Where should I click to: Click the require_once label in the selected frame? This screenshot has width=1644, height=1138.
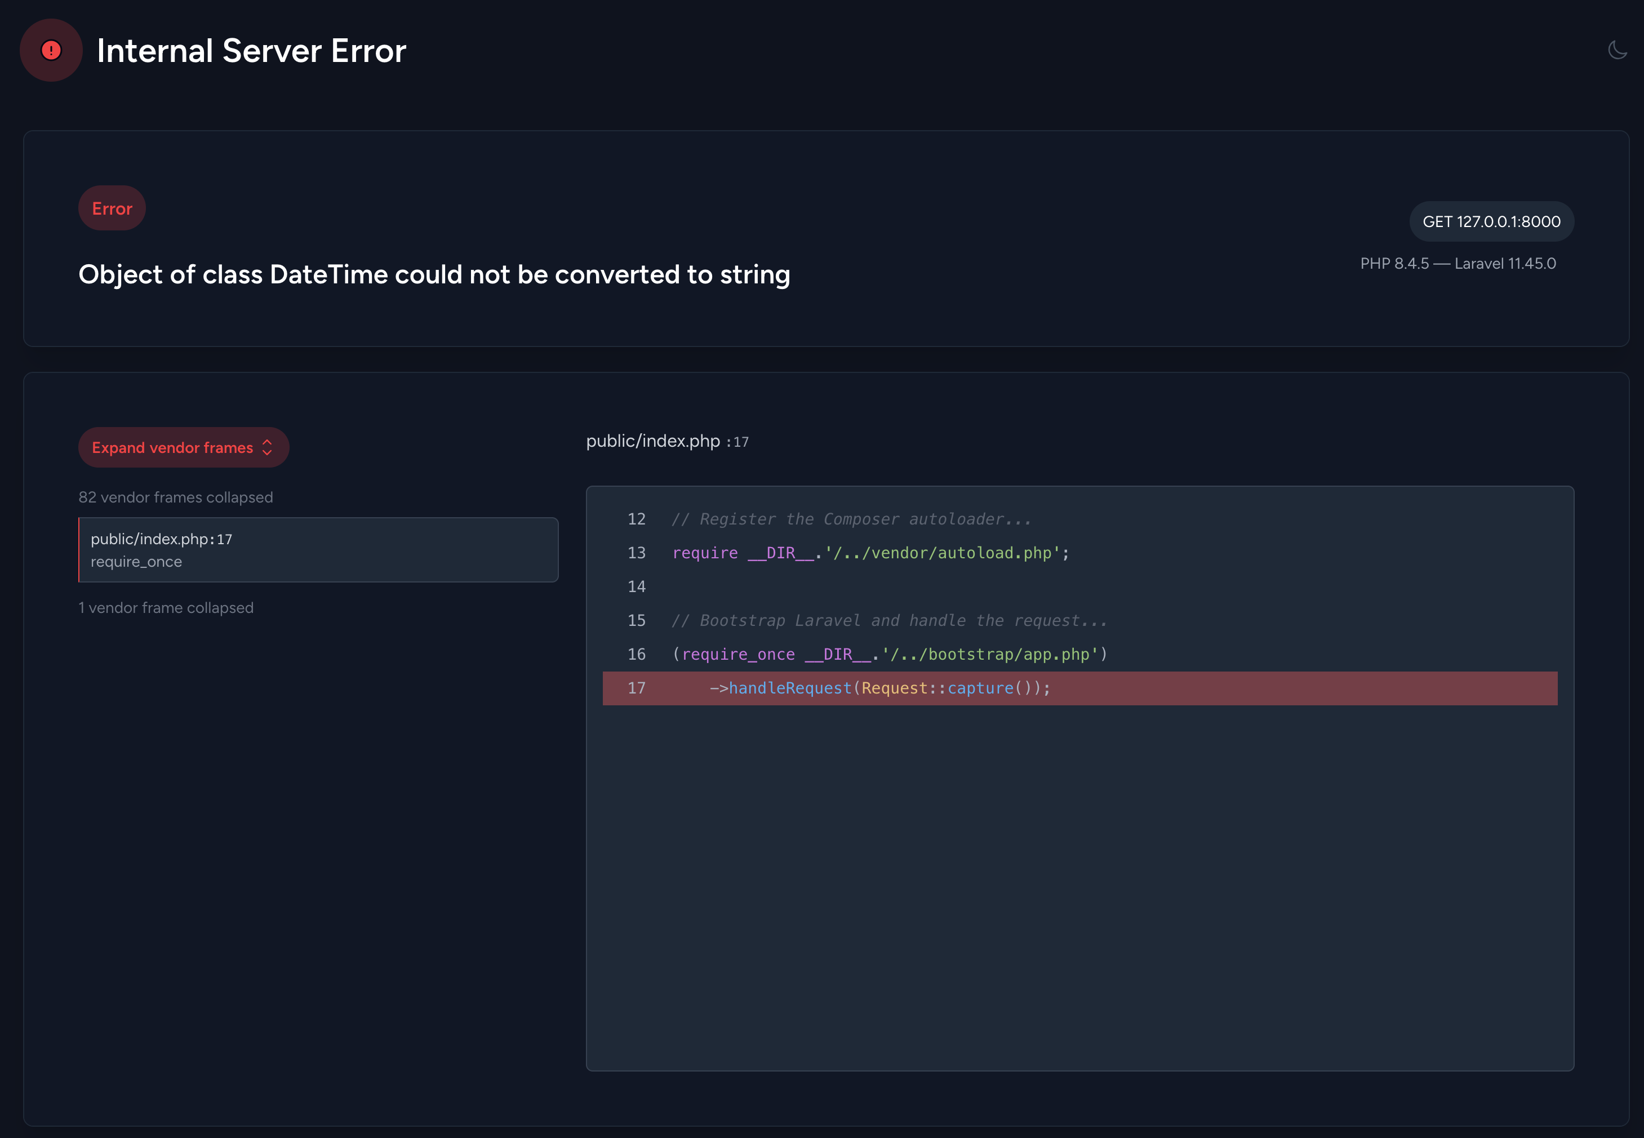click(x=136, y=562)
